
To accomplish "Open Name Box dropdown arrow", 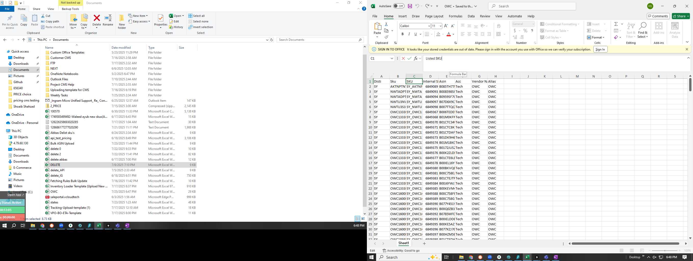I will pyautogui.click(x=392, y=58).
